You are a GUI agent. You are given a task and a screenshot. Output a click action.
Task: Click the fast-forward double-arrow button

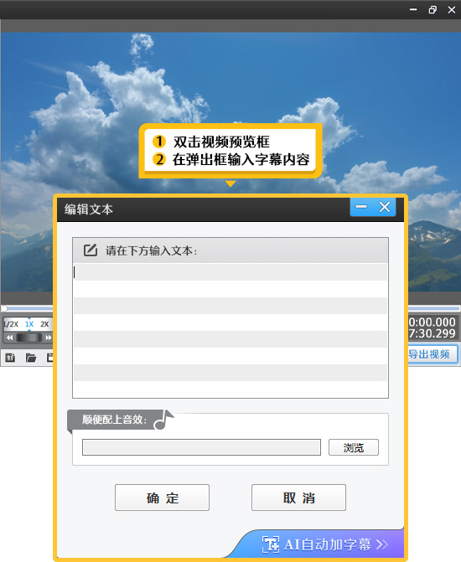click(48, 338)
